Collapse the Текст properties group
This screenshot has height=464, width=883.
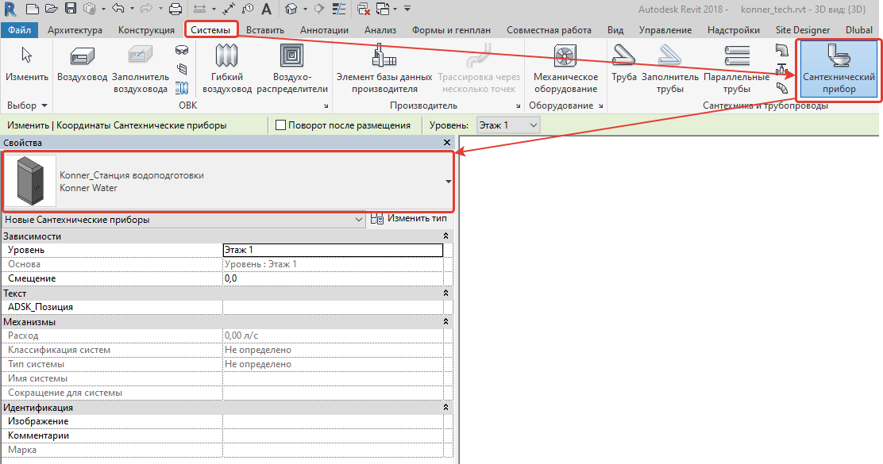pyautogui.click(x=445, y=293)
